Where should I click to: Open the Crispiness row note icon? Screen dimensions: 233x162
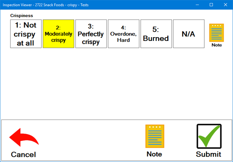pyautogui.click(x=216, y=33)
